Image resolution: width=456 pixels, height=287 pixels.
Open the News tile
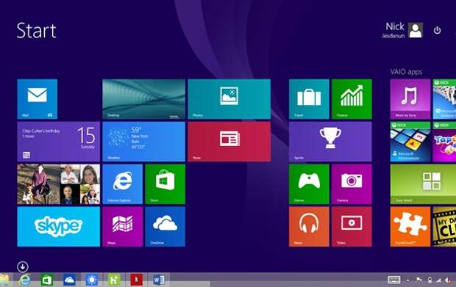229,142
